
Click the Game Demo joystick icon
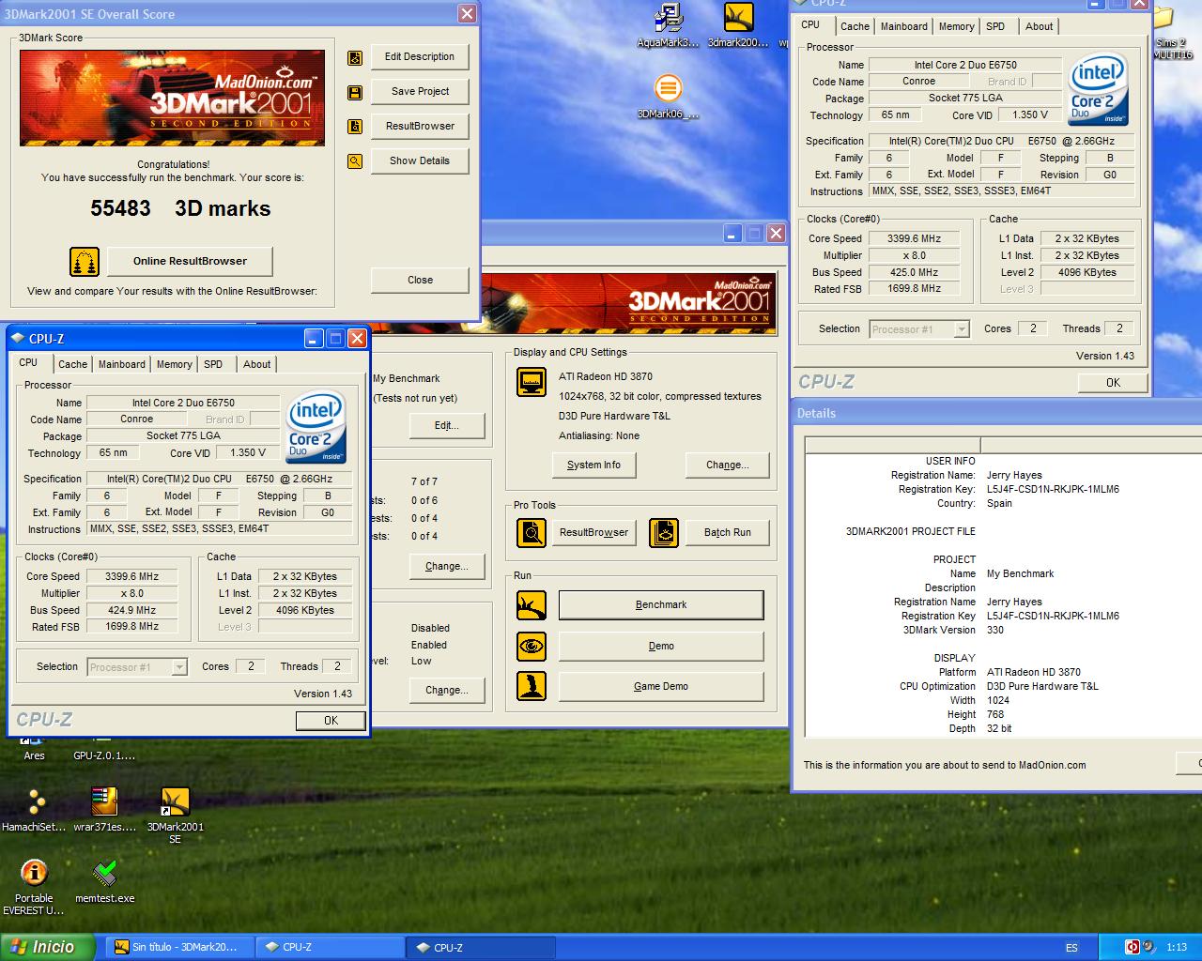point(532,686)
